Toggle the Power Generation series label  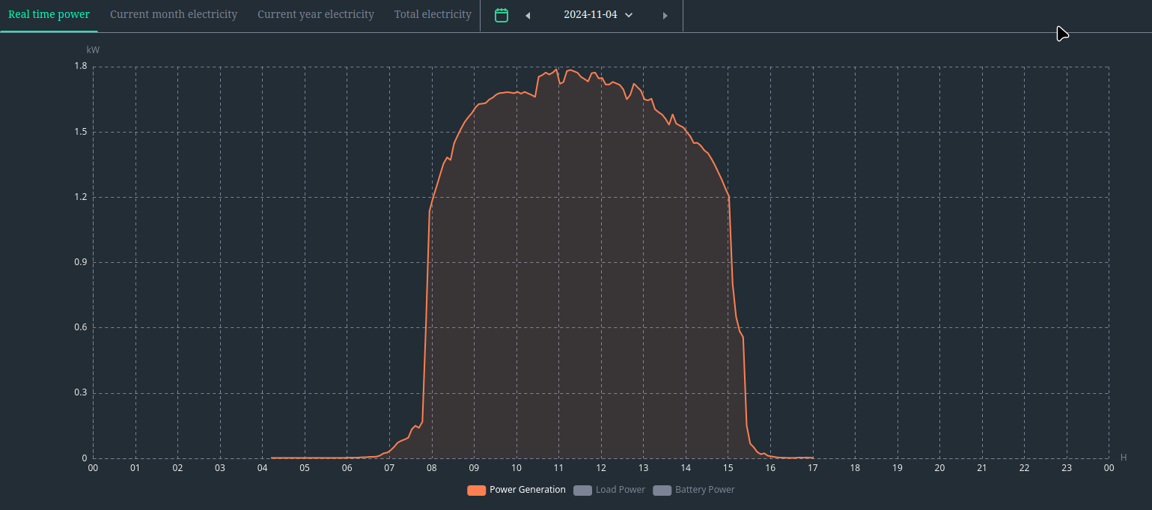pos(527,490)
